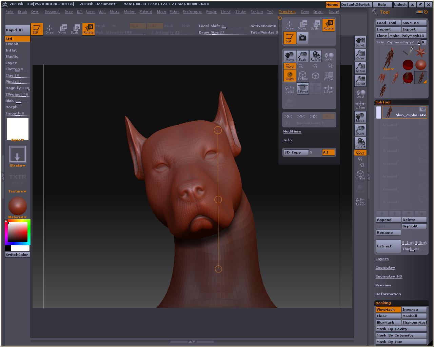Select the Scale tool in top toolbar
Image resolution: width=434 pixels, height=347 pixels.
pos(75,29)
